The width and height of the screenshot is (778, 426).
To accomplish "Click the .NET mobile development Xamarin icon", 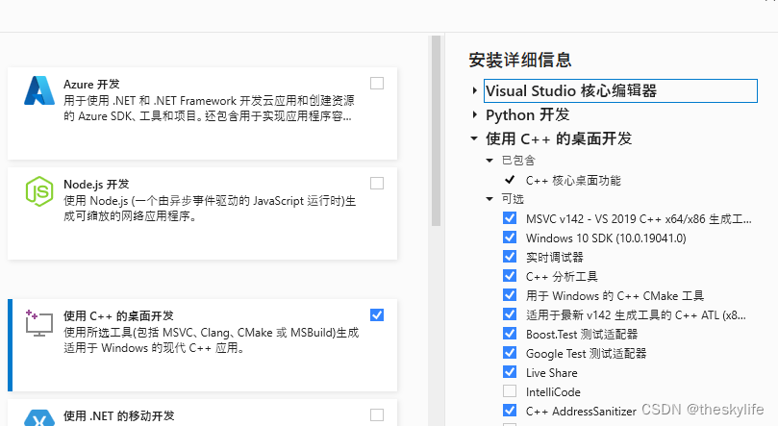I will (39, 417).
